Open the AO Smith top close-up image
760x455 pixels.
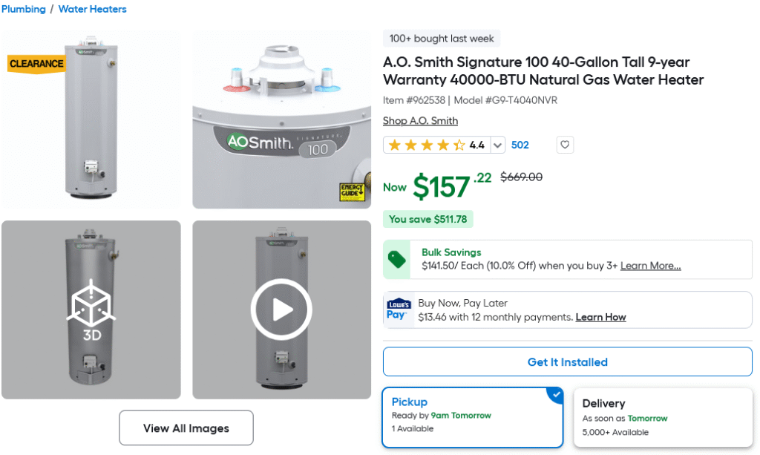click(x=281, y=120)
